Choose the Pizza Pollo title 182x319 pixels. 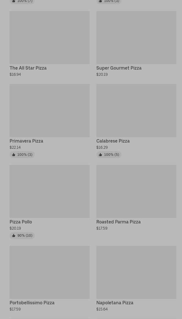coord(21,222)
